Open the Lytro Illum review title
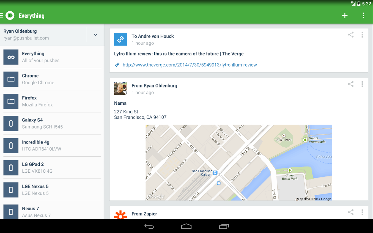This screenshot has height=233, width=373. tap(179, 54)
